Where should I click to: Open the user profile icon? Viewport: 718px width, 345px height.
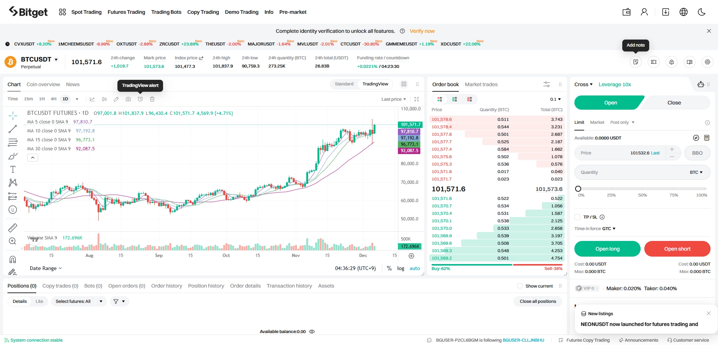644,12
